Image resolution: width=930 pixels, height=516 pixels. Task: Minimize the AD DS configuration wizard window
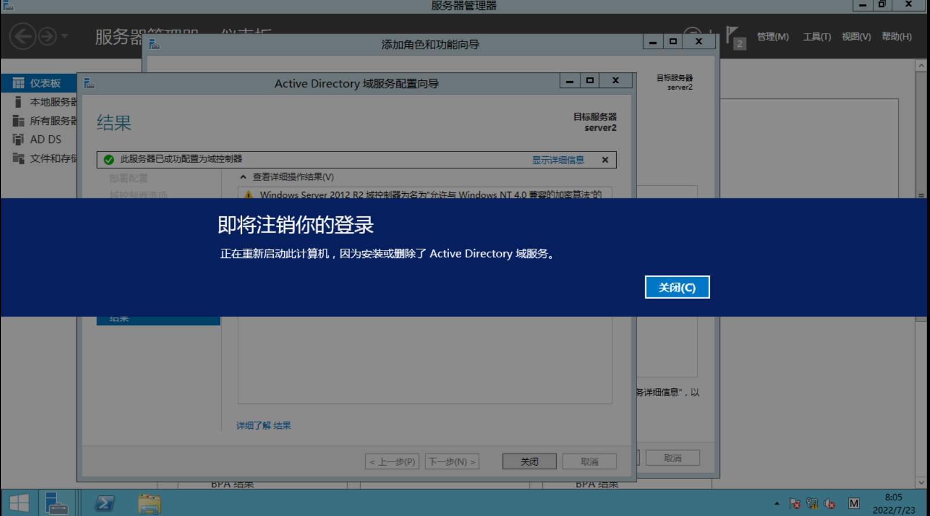pyautogui.click(x=569, y=81)
